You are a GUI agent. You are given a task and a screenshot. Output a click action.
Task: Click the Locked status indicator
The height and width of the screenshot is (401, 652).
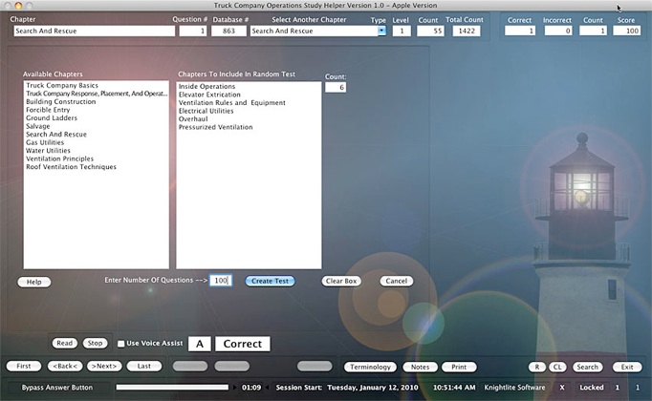[x=591, y=388]
